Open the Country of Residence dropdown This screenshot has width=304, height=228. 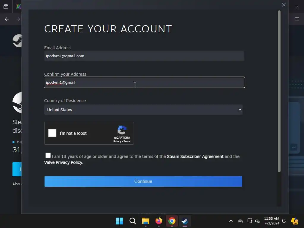pyautogui.click(x=143, y=110)
